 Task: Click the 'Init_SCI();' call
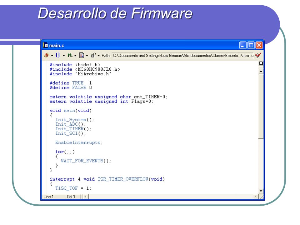tap(71, 133)
